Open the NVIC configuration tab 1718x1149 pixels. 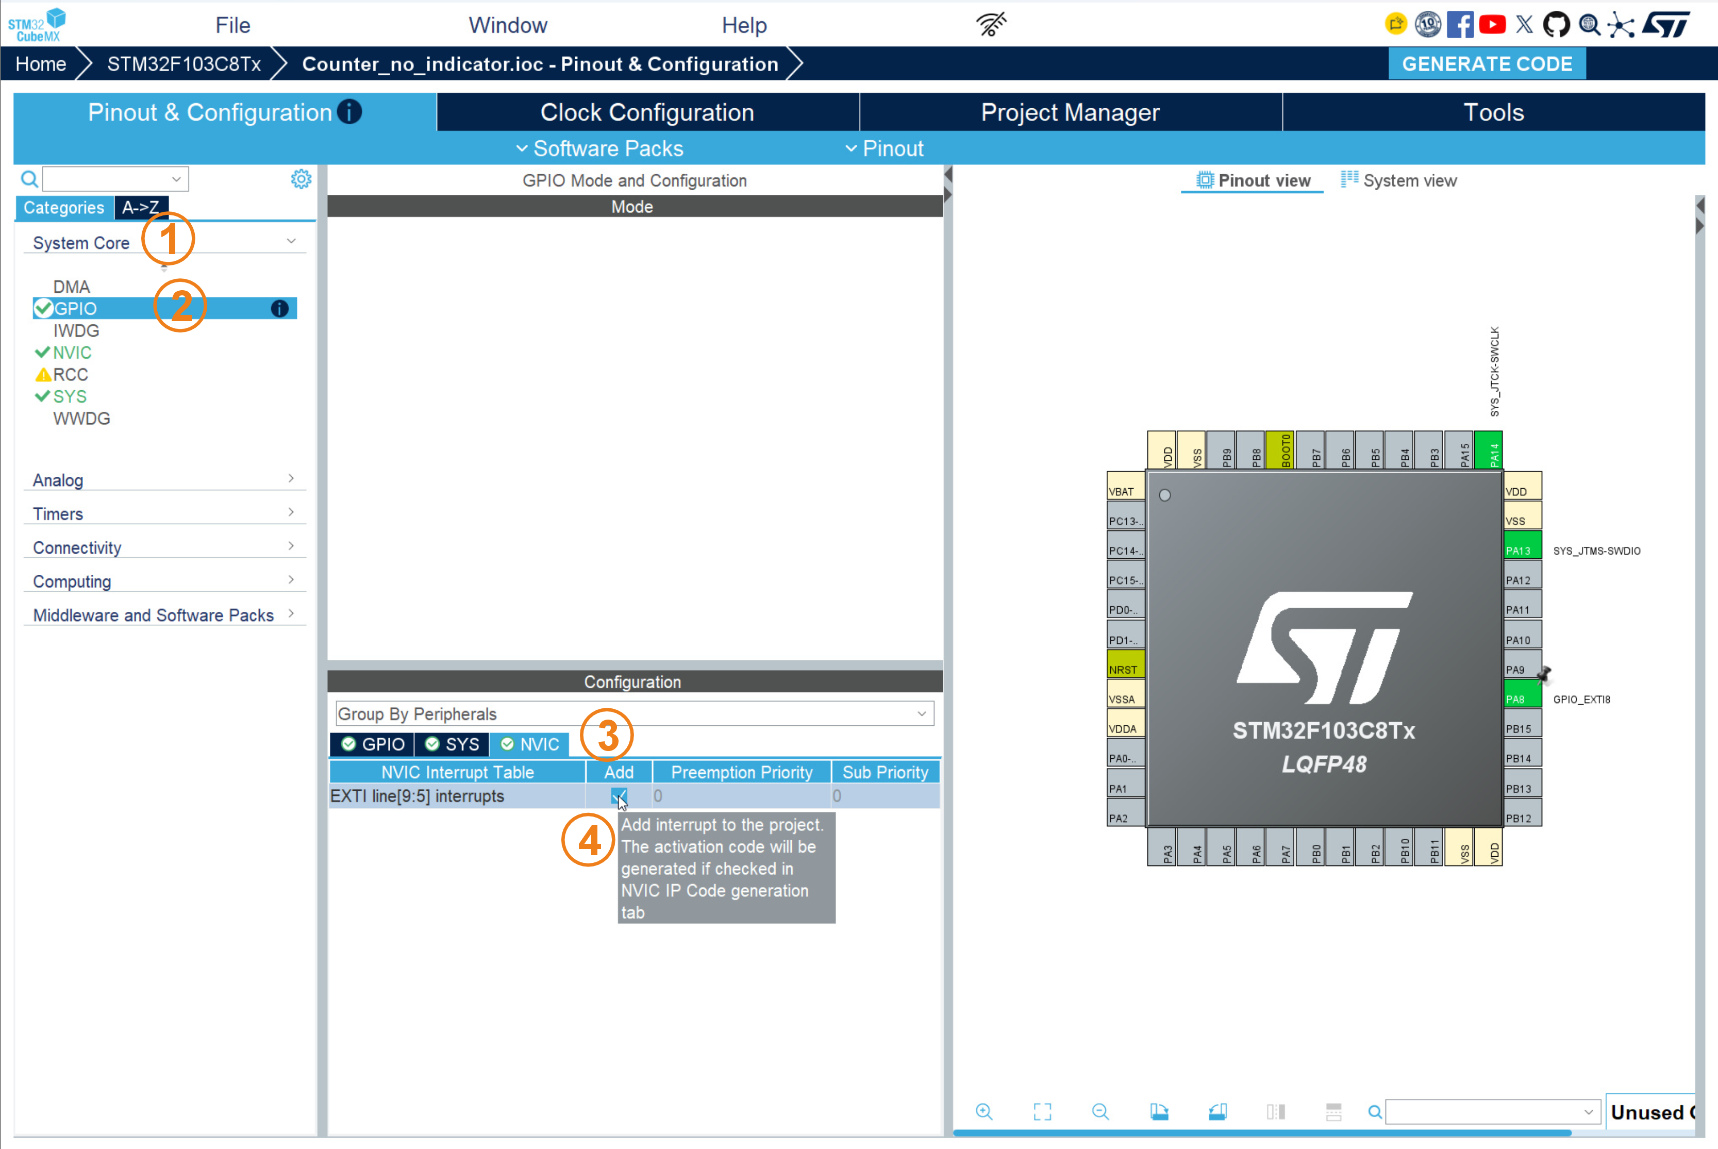[530, 744]
